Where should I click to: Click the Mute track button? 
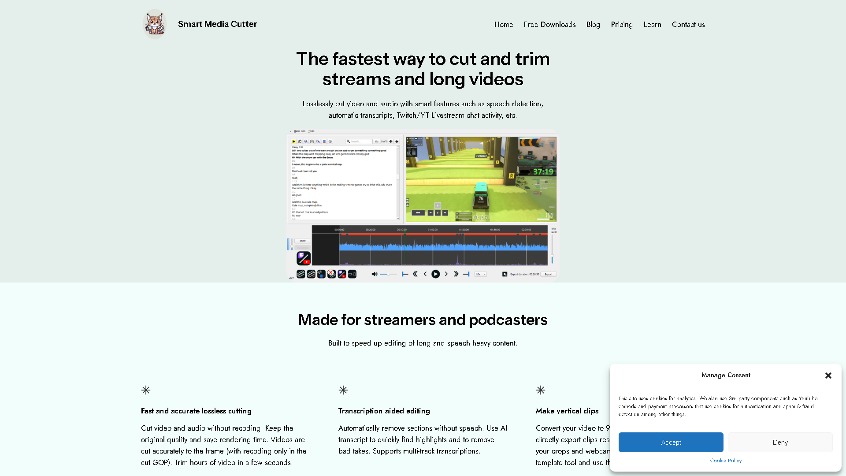pyautogui.click(x=303, y=241)
